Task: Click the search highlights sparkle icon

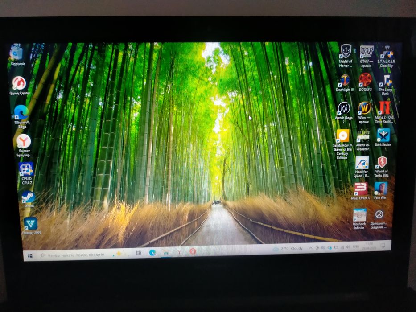Action: point(118,253)
